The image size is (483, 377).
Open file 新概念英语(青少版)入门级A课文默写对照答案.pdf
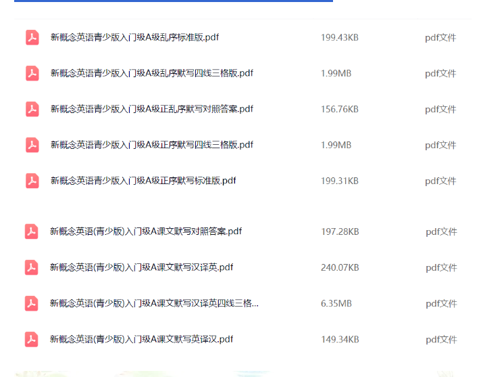(146, 231)
